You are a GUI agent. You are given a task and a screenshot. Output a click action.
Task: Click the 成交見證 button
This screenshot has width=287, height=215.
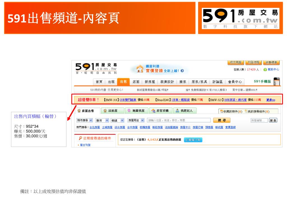(x=235, y=62)
